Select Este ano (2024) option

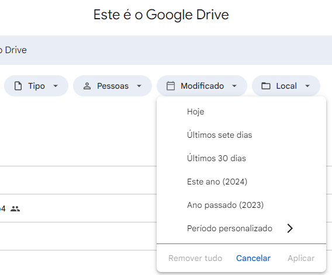[x=241, y=182]
